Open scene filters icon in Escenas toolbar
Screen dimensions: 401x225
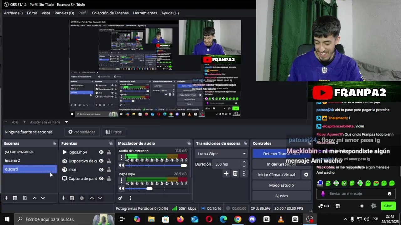point(24,198)
